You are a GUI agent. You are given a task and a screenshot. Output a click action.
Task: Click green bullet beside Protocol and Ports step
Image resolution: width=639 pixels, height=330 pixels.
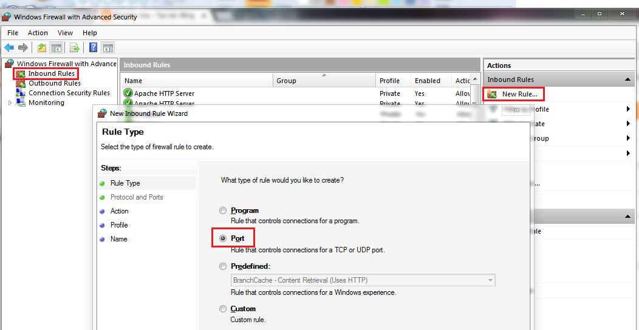(x=102, y=197)
